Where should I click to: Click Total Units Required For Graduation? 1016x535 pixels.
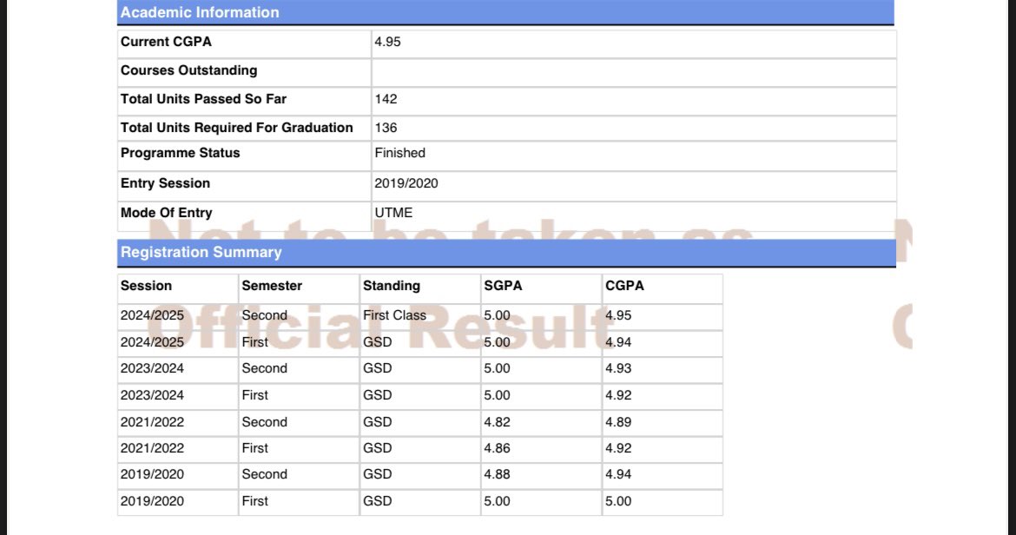[237, 127]
